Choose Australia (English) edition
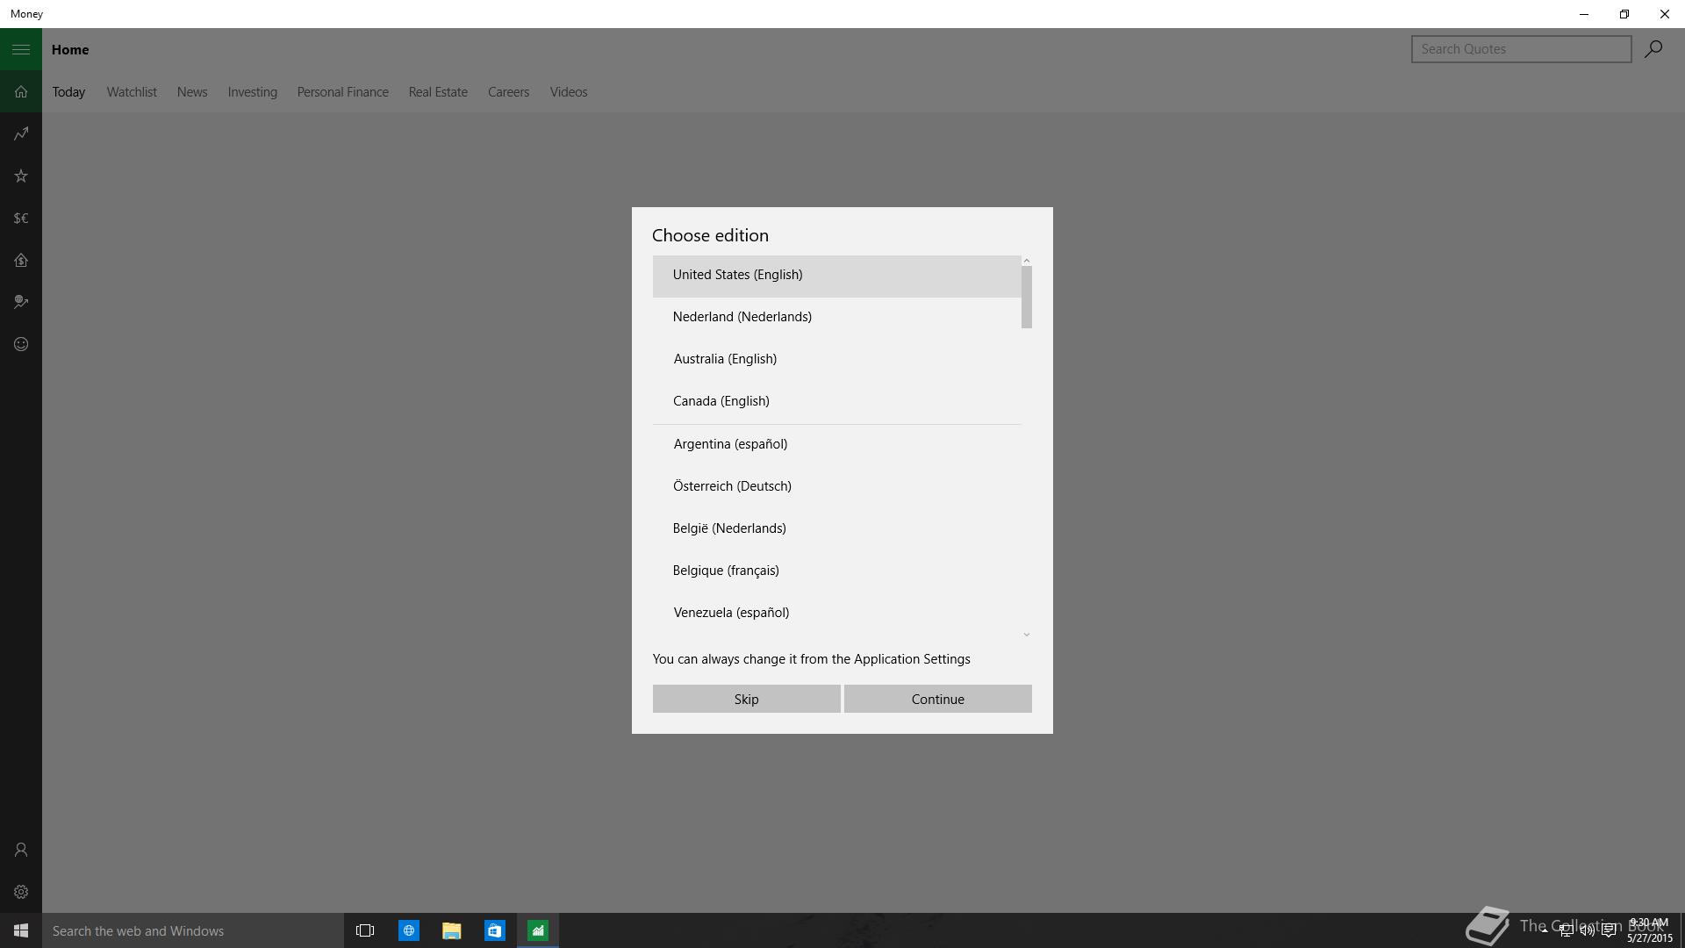This screenshot has height=948, width=1685. tap(836, 359)
